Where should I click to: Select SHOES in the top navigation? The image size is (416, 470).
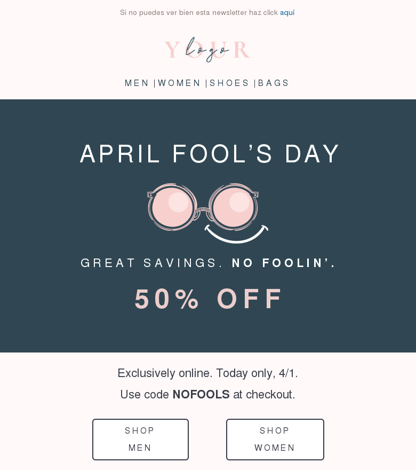[x=230, y=83]
